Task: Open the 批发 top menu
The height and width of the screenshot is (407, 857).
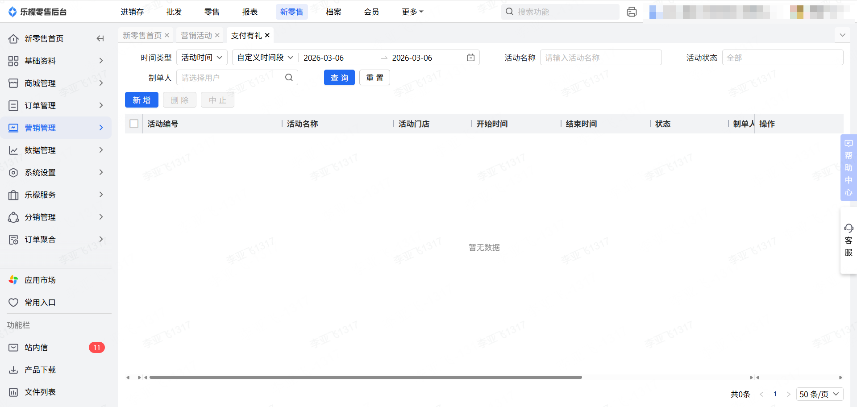Action: pos(174,12)
